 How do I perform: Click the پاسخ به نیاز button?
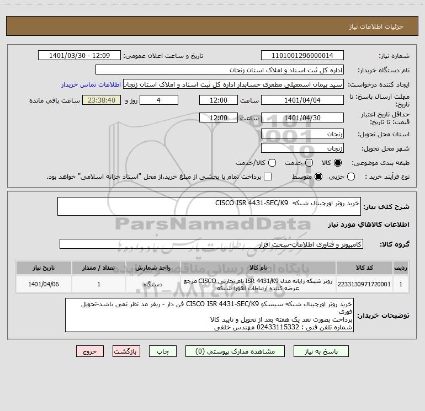point(321,351)
